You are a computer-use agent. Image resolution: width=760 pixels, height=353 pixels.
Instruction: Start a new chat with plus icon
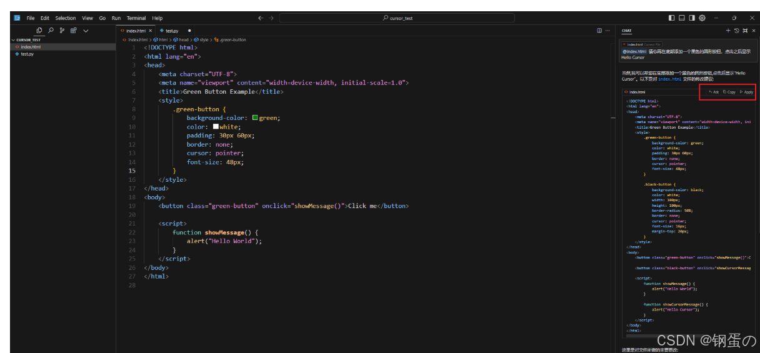[x=728, y=30]
